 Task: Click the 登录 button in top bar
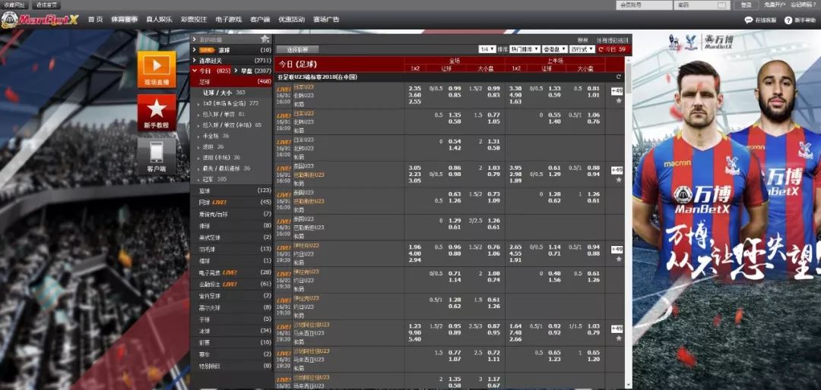[x=747, y=5]
